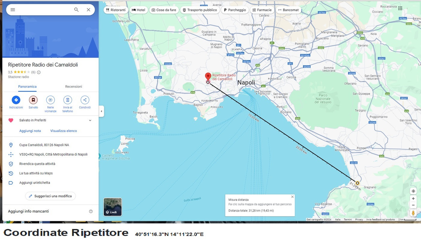
Task: Click La tua attività su Maps
Action: pos(36,173)
